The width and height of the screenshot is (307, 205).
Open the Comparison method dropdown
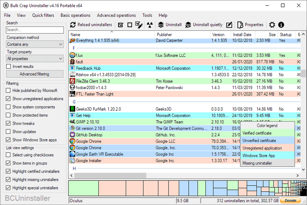coord(34,44)
